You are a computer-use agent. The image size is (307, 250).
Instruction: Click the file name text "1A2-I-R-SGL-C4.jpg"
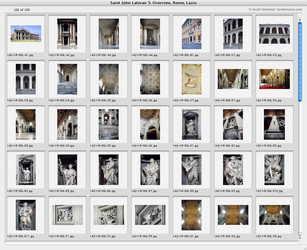tap(61, 100)
